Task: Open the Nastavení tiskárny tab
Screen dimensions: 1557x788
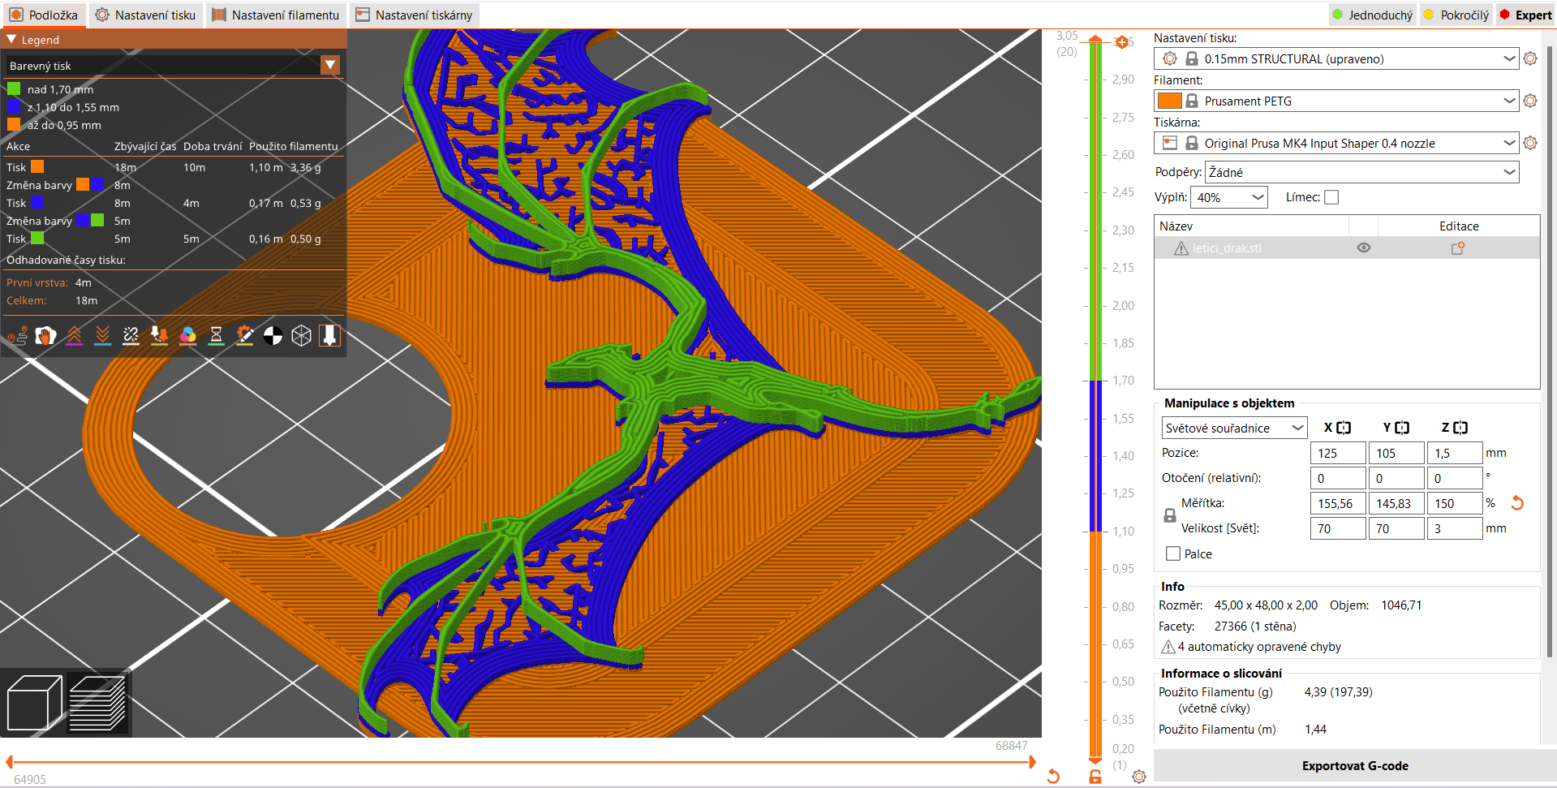Action: (x=414, y=15)
